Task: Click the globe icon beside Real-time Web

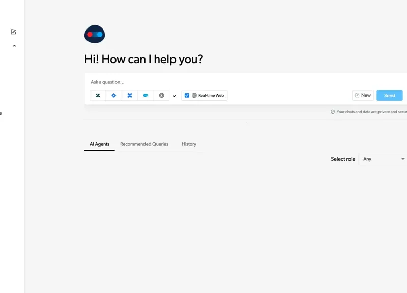Action: 194,95
